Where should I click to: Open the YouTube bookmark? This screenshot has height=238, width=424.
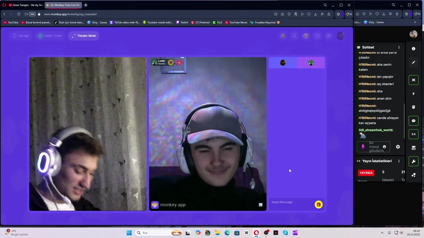pyautogui.click(x=11, y=22)
